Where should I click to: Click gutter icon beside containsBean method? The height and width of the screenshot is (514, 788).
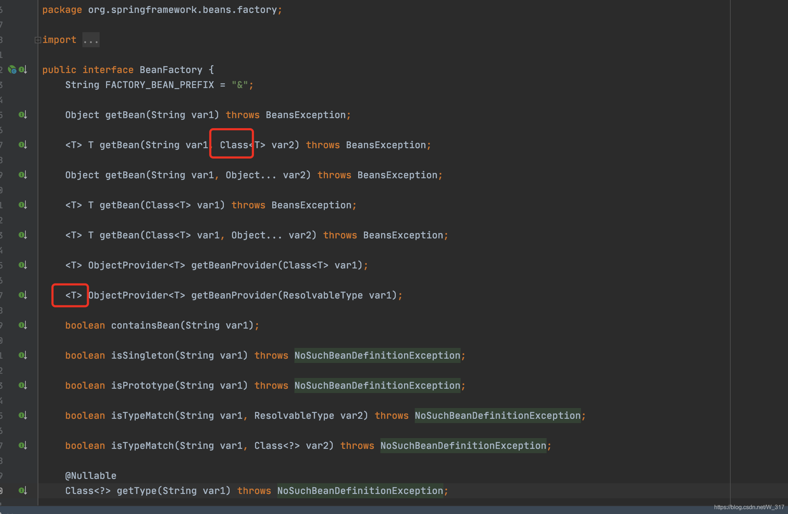click(23, 325)
